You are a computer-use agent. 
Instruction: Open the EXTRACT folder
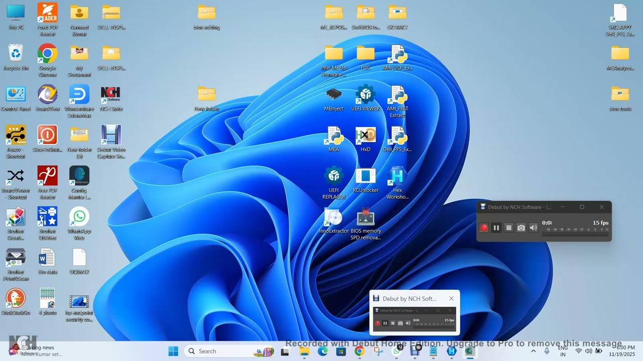[397, 17]
